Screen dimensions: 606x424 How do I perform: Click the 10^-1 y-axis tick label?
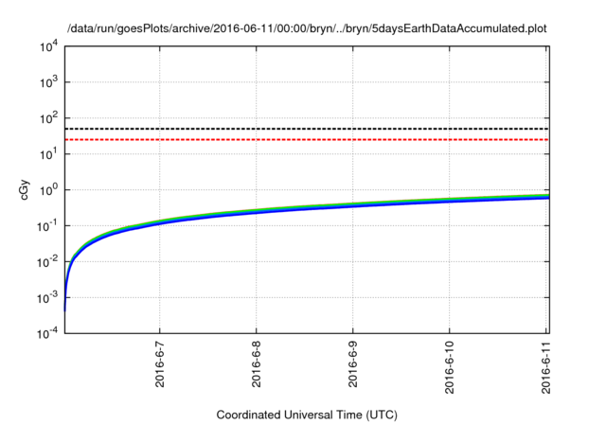(48, 226)
